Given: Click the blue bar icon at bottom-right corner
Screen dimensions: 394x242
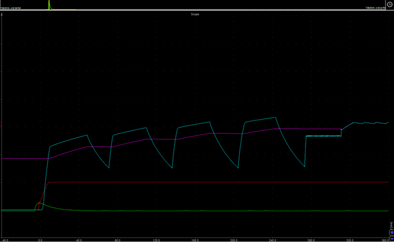Looking at the screenshot, I should coord(392,239).
